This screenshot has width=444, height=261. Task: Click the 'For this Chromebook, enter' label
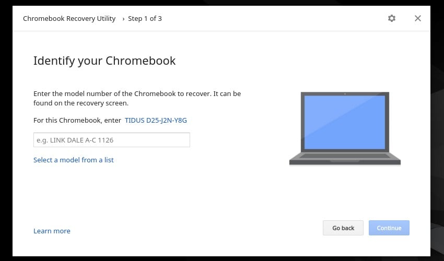coord(77,120)
